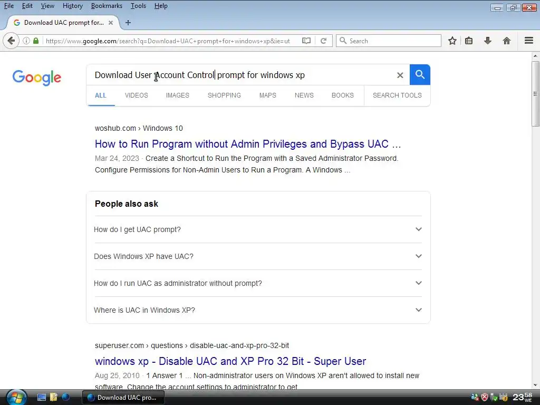This screenshot has height=405, width=540.
Task: Open the network status tray icon
Action: (475, 398)
